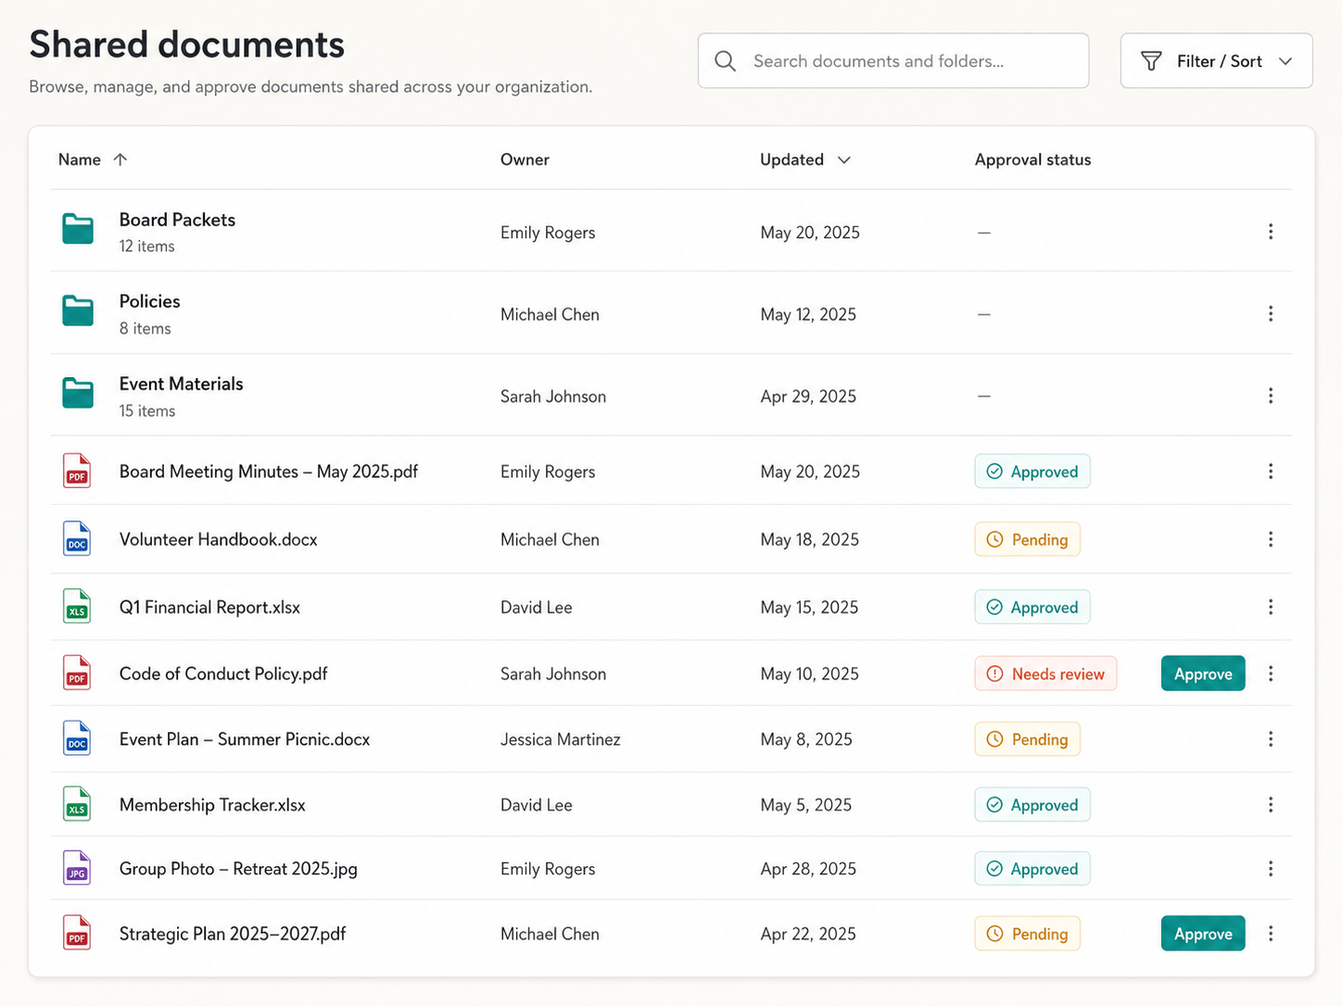Open the Policies folder icon

[x=78, y=310]
